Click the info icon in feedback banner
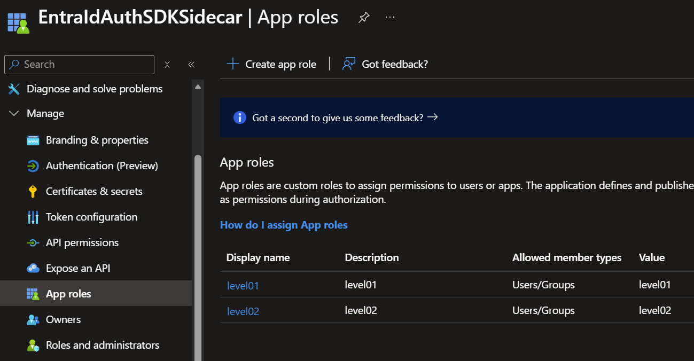This screenshot has width=694, height=361. [x=240, y=117]
